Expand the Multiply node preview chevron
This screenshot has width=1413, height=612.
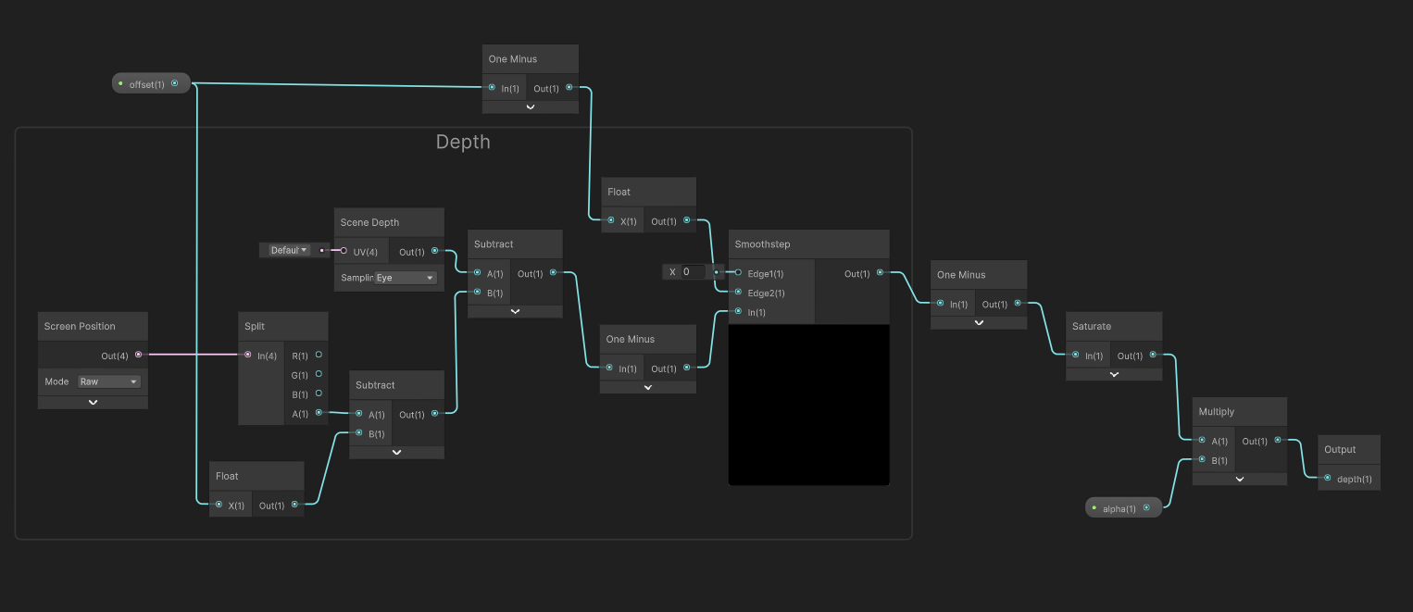coord(1239,480)
